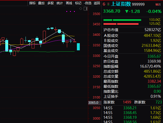
Task: Click tick row with price 3368.19
Action: click(x=132, y=117)
